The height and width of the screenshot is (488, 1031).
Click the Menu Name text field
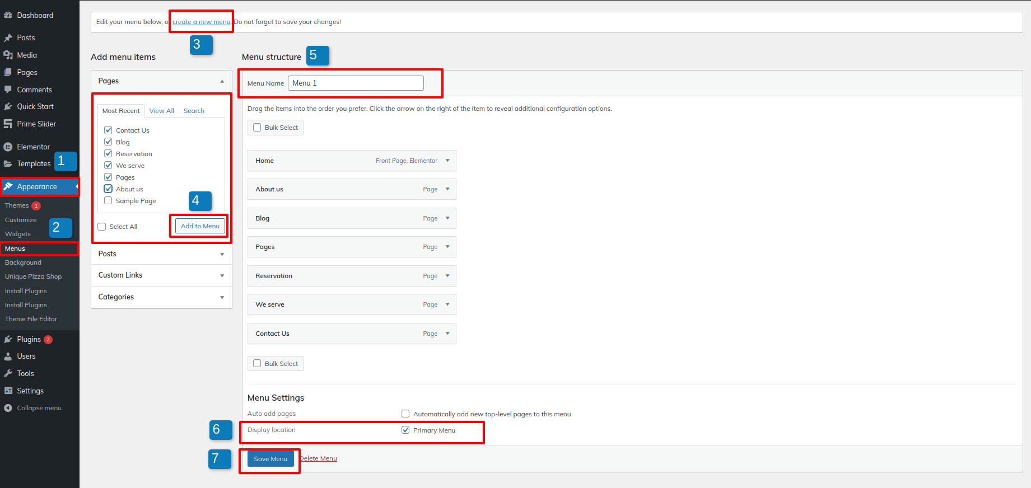tap(356, 83)
